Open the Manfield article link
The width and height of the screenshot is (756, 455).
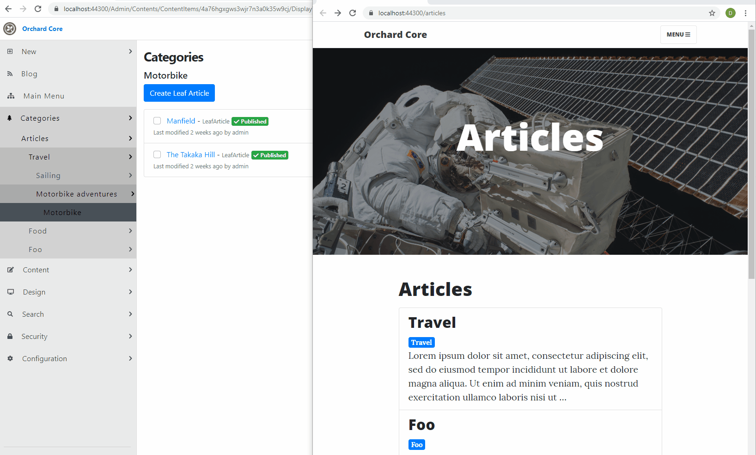[181, 121]
